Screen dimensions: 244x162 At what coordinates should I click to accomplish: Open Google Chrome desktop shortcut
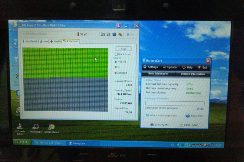52,127
